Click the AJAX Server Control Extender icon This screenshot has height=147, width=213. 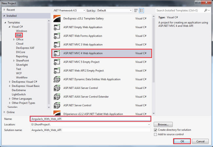[x=57, y=96]
